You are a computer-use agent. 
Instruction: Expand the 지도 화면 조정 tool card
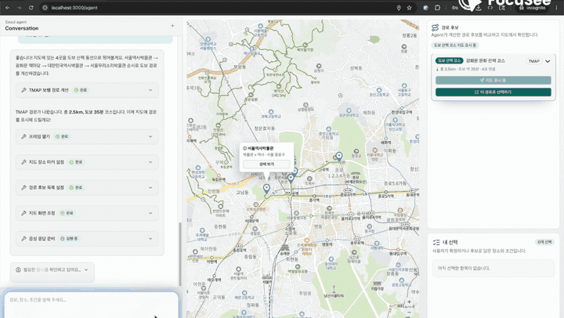87,213
